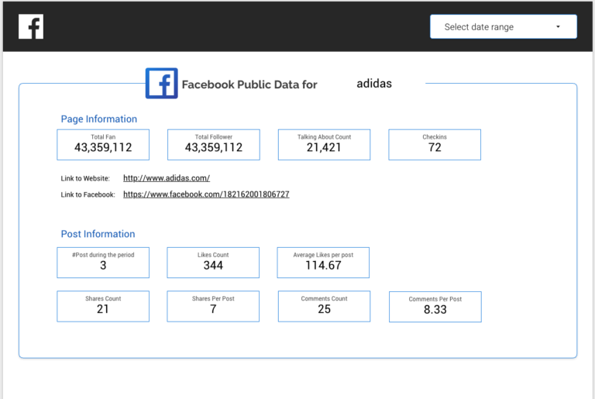Click the Talking About Count scorecard
The height and width of the screenshot is (399, 595).
click(x=324, y=145)
